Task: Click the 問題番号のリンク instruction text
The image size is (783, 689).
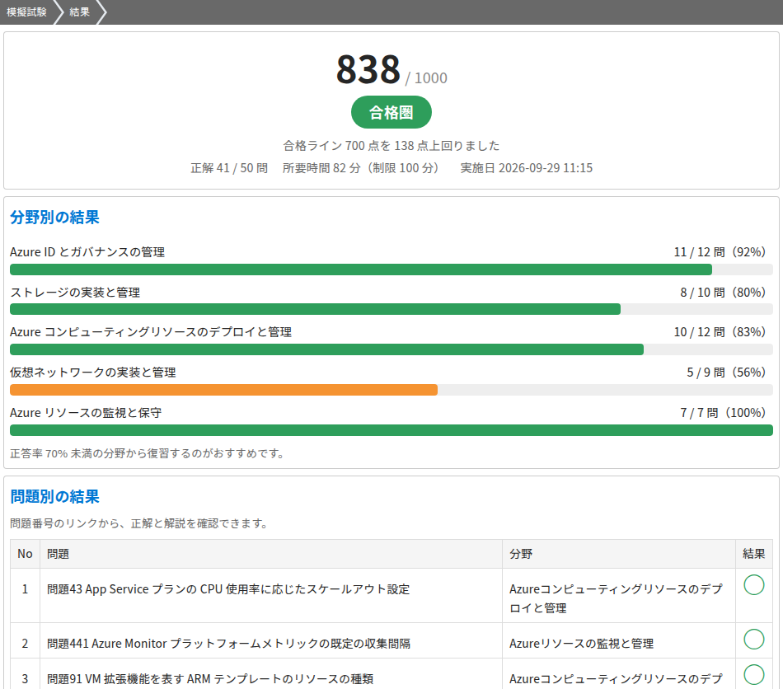Action: 140,523
